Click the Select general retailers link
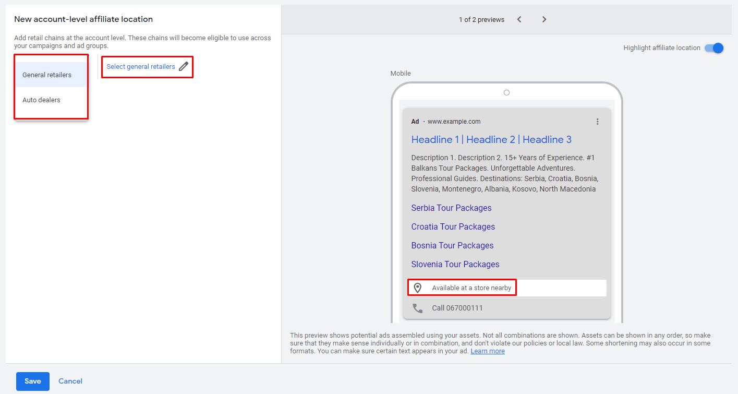 [141, 67]
